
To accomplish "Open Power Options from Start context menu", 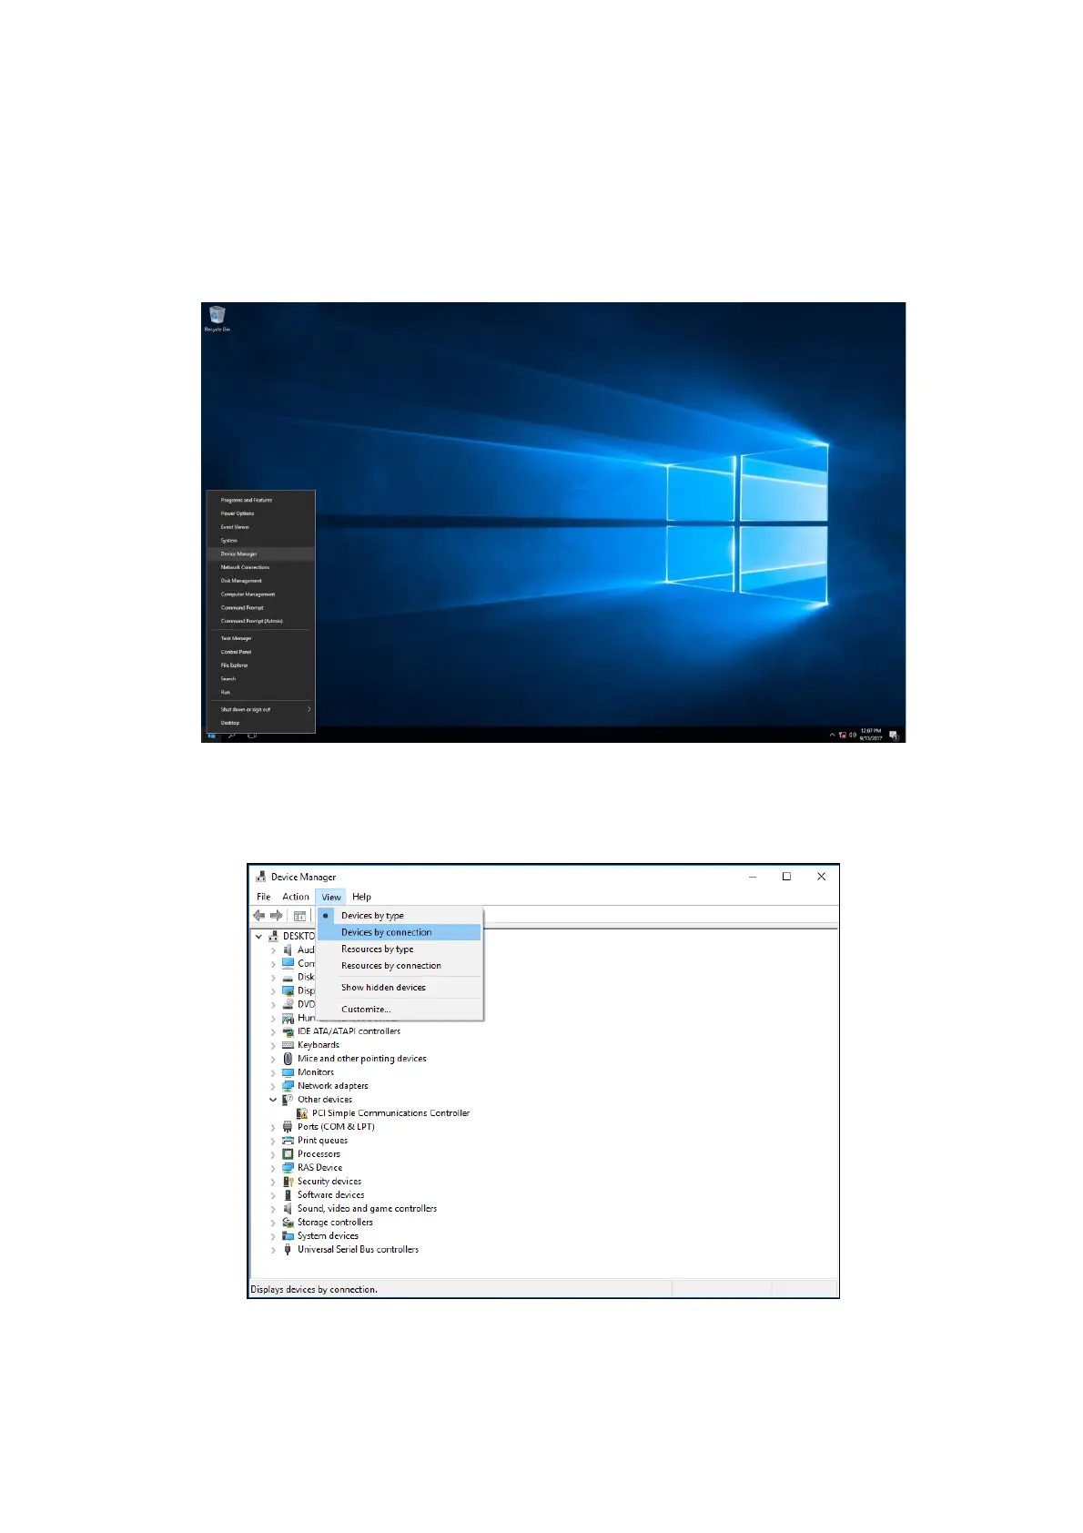I will coord(261,513).
